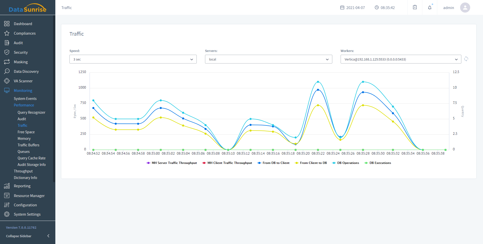This screenshot has height=244, width=483.
Task: Open Free Space under Performance menu
Action: coord(26,132)
